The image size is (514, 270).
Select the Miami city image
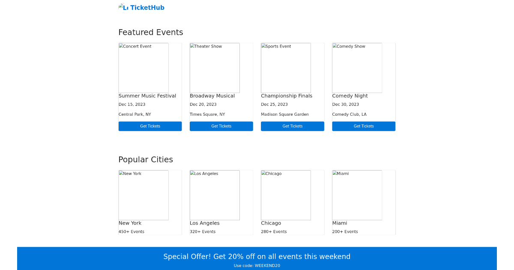point(356,195)
